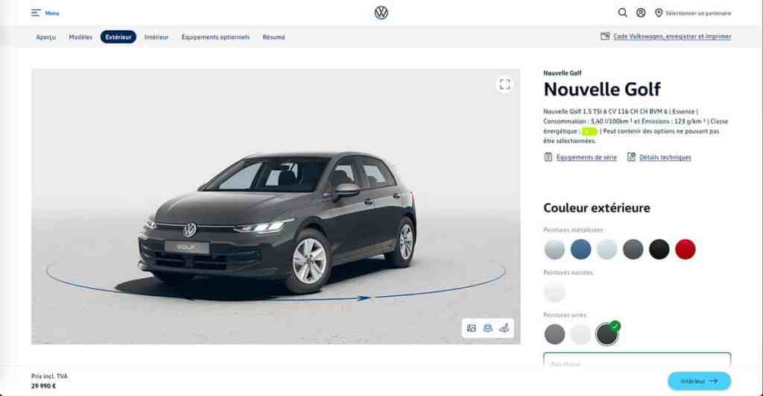The image size is (763, 396).
Task: Select the white pearl paint swatch
Action: click(x=554, y=292)
